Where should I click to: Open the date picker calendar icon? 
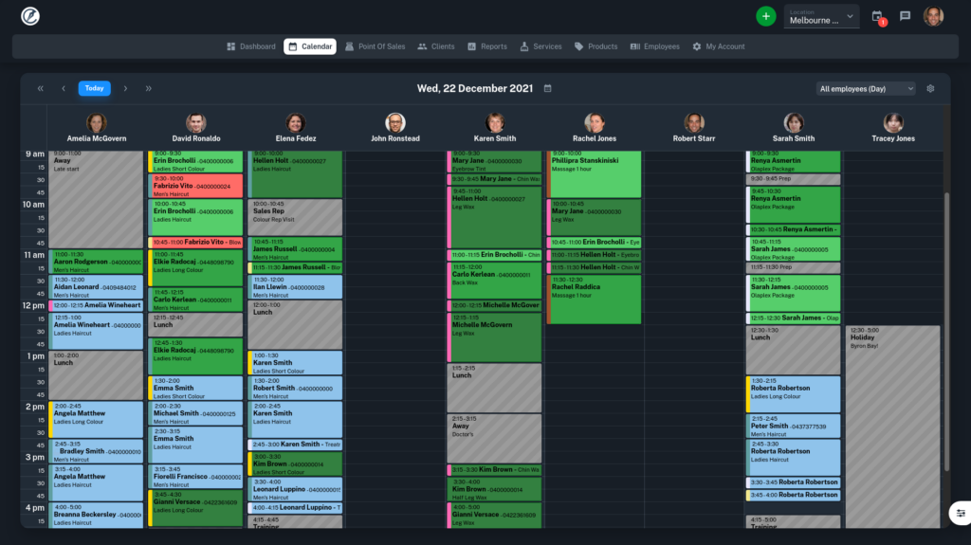tap(547, 88)
